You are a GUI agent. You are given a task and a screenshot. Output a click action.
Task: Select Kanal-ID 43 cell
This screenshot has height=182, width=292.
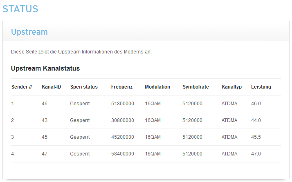pos(45,120)
